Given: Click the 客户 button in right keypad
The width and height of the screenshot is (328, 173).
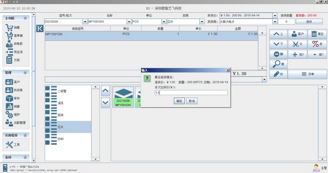Looking at the screenshot, I should tap(297, 34).
